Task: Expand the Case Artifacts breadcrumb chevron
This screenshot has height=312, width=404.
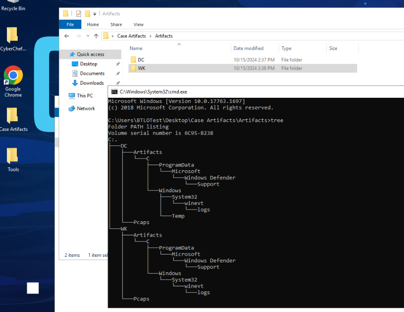Action: pyautogui.click(x=150, y=36)
